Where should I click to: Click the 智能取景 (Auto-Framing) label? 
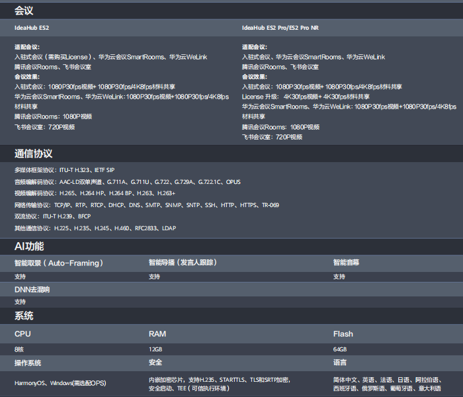59,263
